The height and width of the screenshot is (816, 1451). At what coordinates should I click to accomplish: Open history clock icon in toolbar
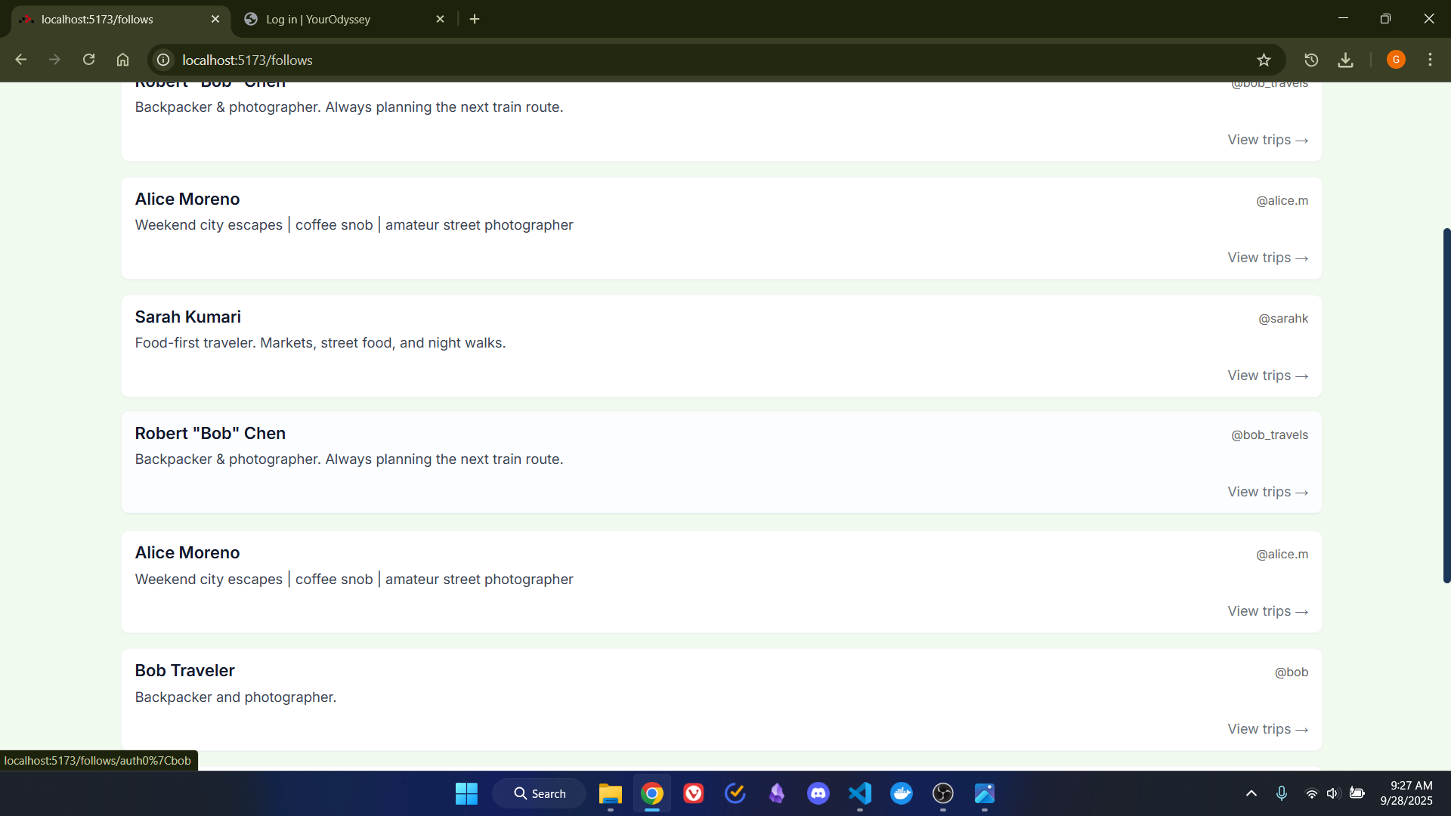pos(1311,60)
